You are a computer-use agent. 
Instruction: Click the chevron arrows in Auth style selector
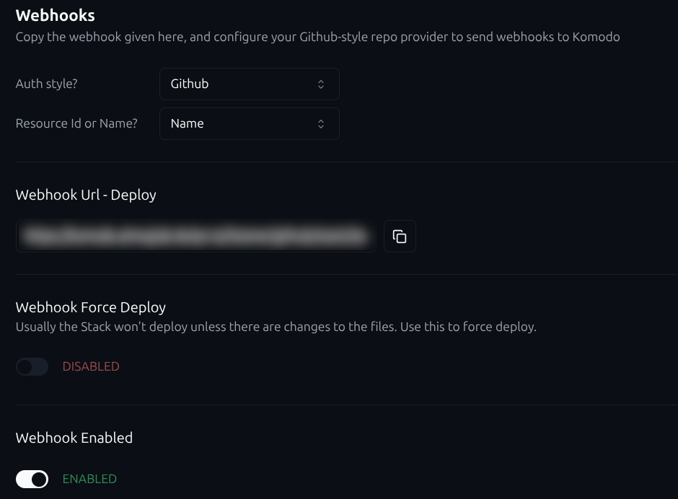(321, 84)
